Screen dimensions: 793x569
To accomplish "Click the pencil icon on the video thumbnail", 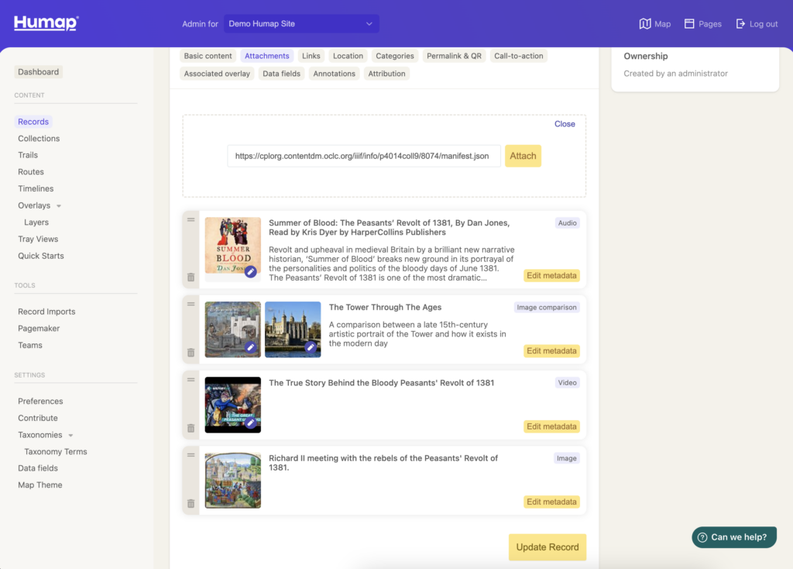I will click(x=250, y=423).
